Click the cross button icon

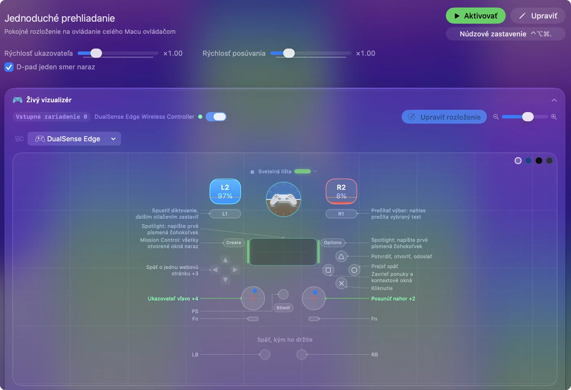point(341,283)
